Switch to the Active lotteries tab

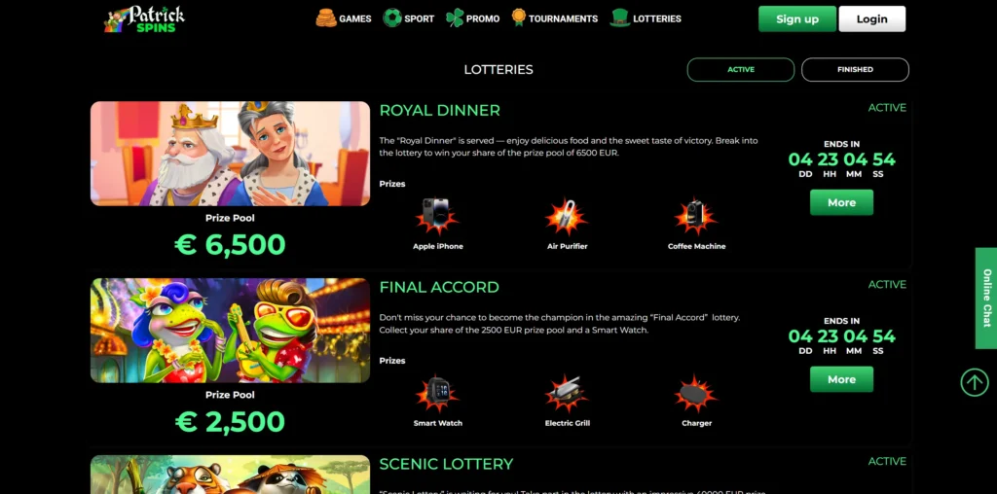click(741, 70)
